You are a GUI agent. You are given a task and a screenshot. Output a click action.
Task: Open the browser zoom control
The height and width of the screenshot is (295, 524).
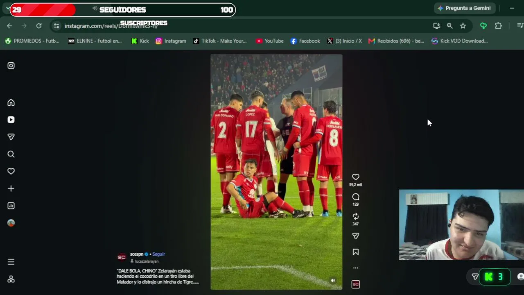450,26
